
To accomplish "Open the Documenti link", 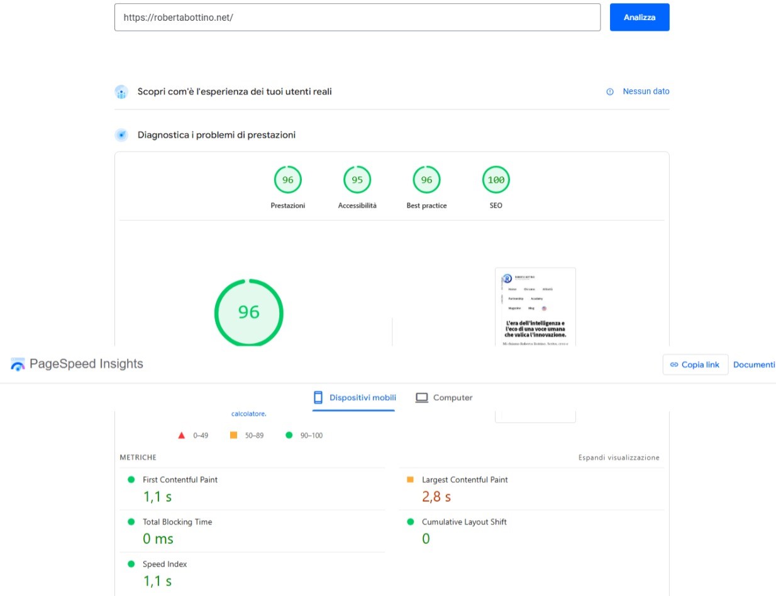I will (754, 364).
